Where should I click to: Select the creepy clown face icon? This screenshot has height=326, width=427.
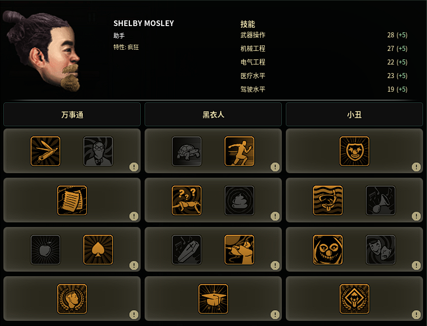click(x=328, y=250)
